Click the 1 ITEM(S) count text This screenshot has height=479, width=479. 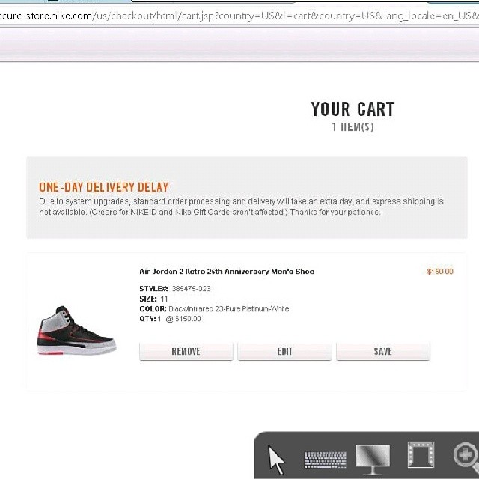[x=353, y=126]
